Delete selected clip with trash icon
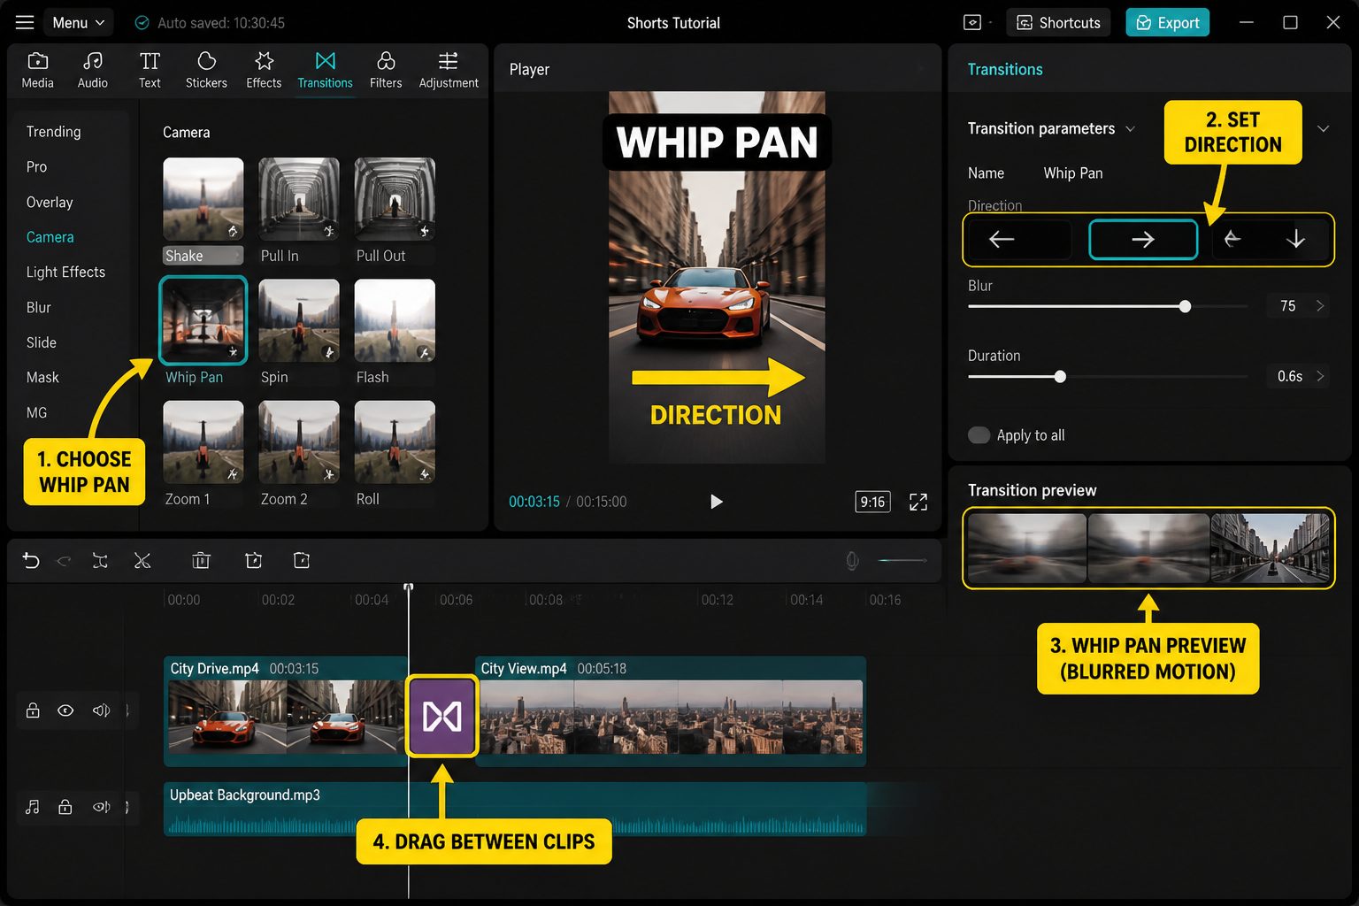Screen dimensions: 1359x906 (x=201, y=560)
